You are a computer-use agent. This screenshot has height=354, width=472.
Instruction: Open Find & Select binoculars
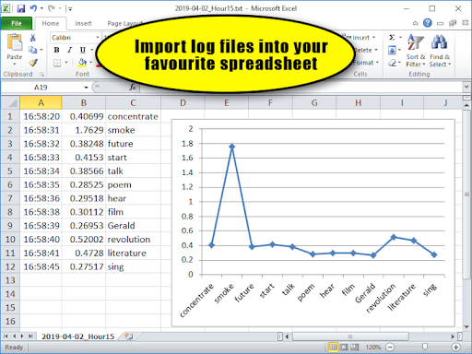pos(440,51)
